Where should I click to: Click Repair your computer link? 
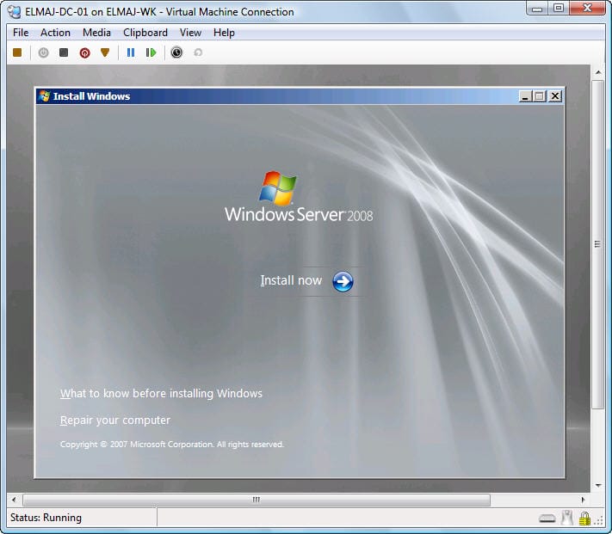[115, 420]
